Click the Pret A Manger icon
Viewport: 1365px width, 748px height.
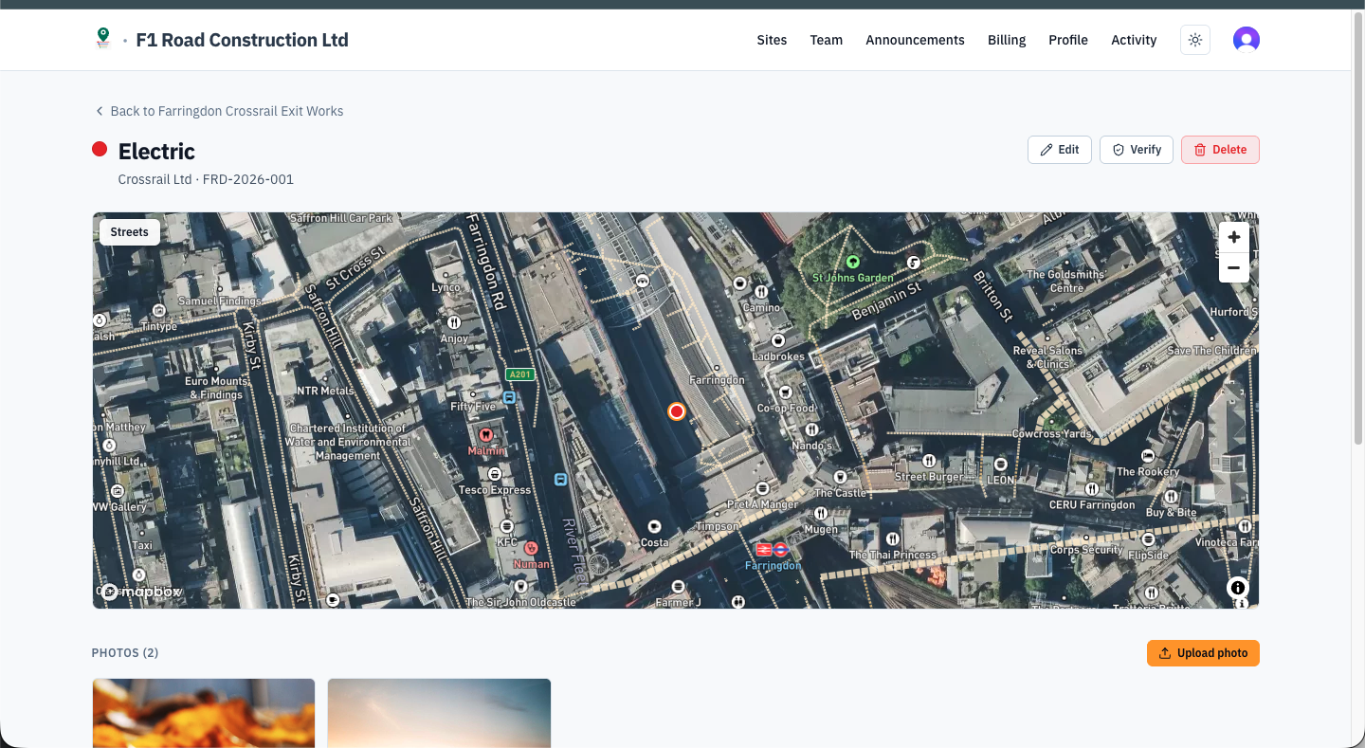pos(762,488)
